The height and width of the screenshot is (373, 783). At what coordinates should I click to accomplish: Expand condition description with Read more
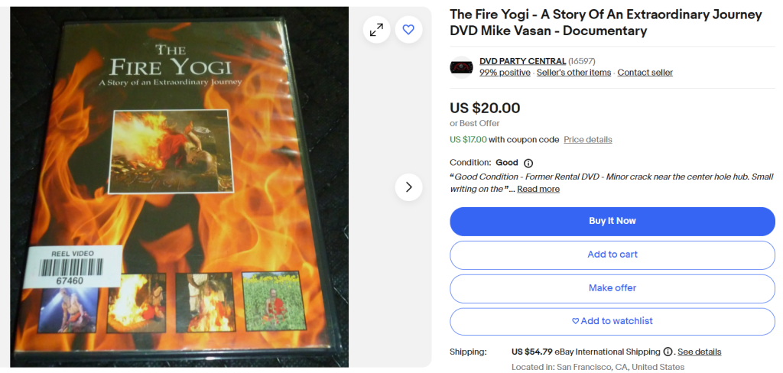538,190
